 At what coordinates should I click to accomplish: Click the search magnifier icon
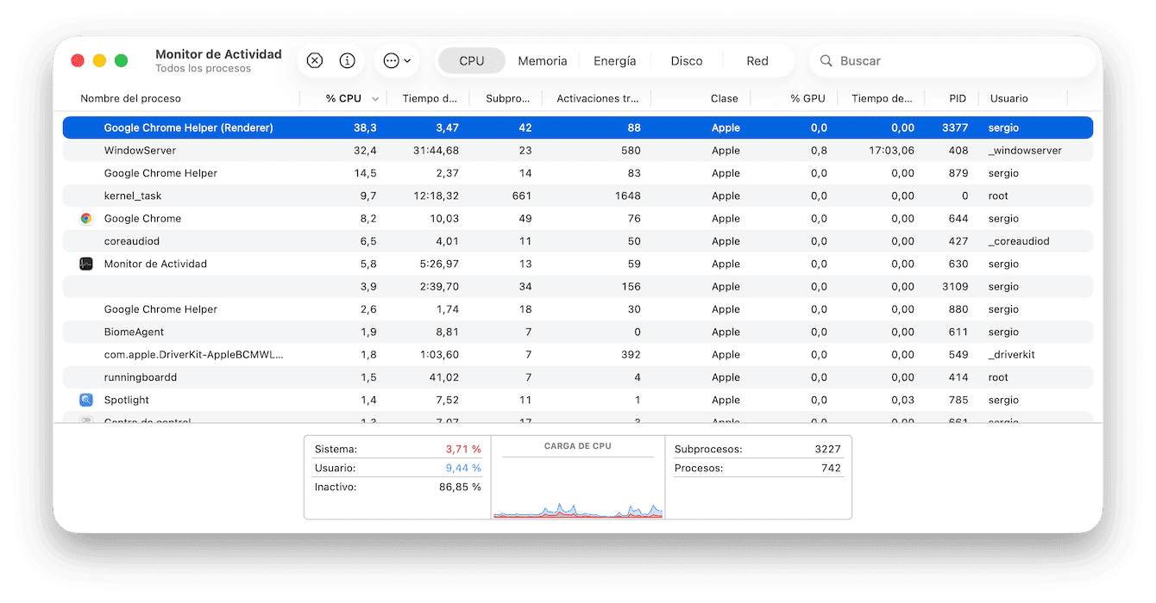(826, 61)
